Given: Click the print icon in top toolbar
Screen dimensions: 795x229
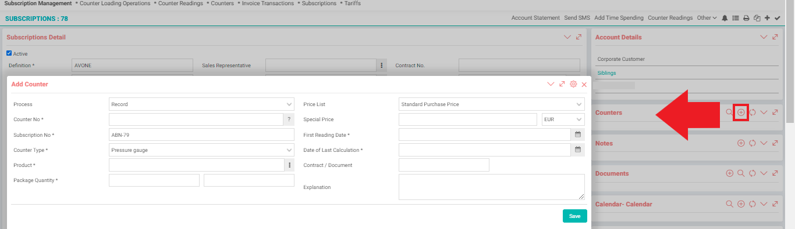Looking at the screenshot, I should point(746,18).
